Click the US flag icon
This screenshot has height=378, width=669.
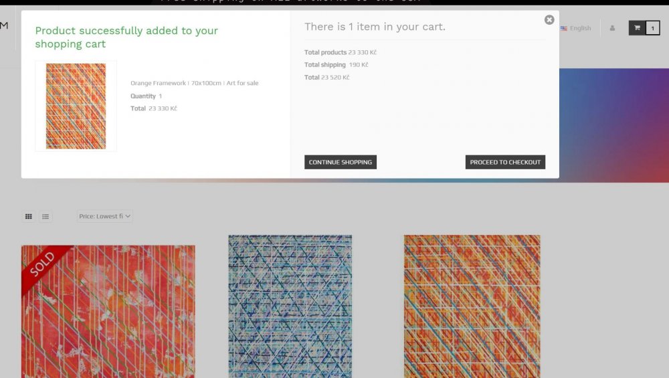563,28
